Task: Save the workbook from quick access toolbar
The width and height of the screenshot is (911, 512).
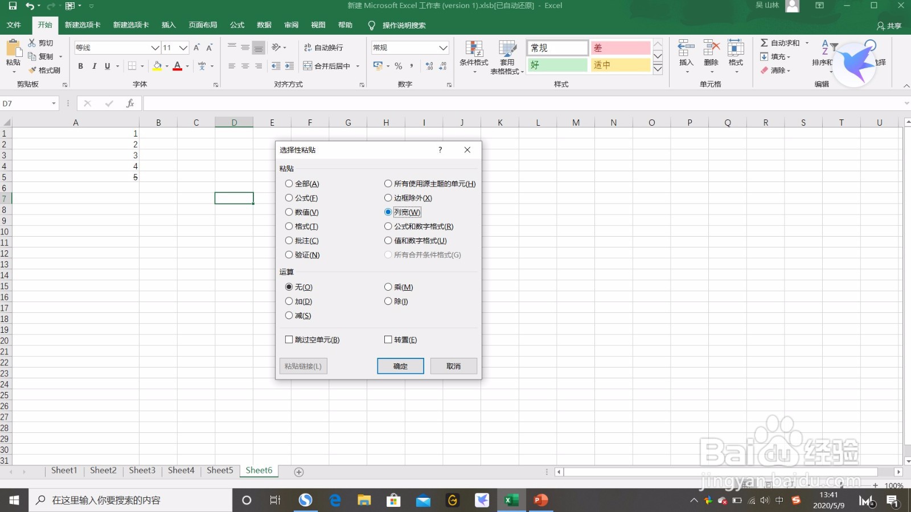Action: 13,6
